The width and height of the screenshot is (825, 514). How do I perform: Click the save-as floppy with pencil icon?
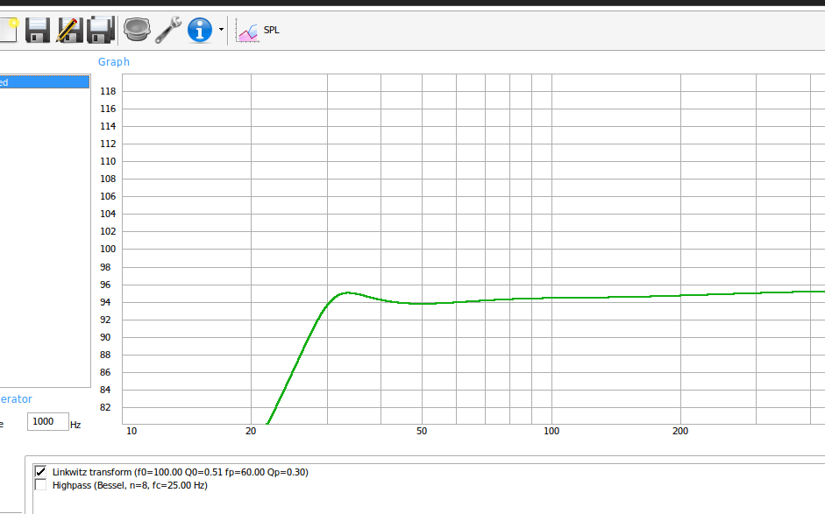tap(69, 30)
